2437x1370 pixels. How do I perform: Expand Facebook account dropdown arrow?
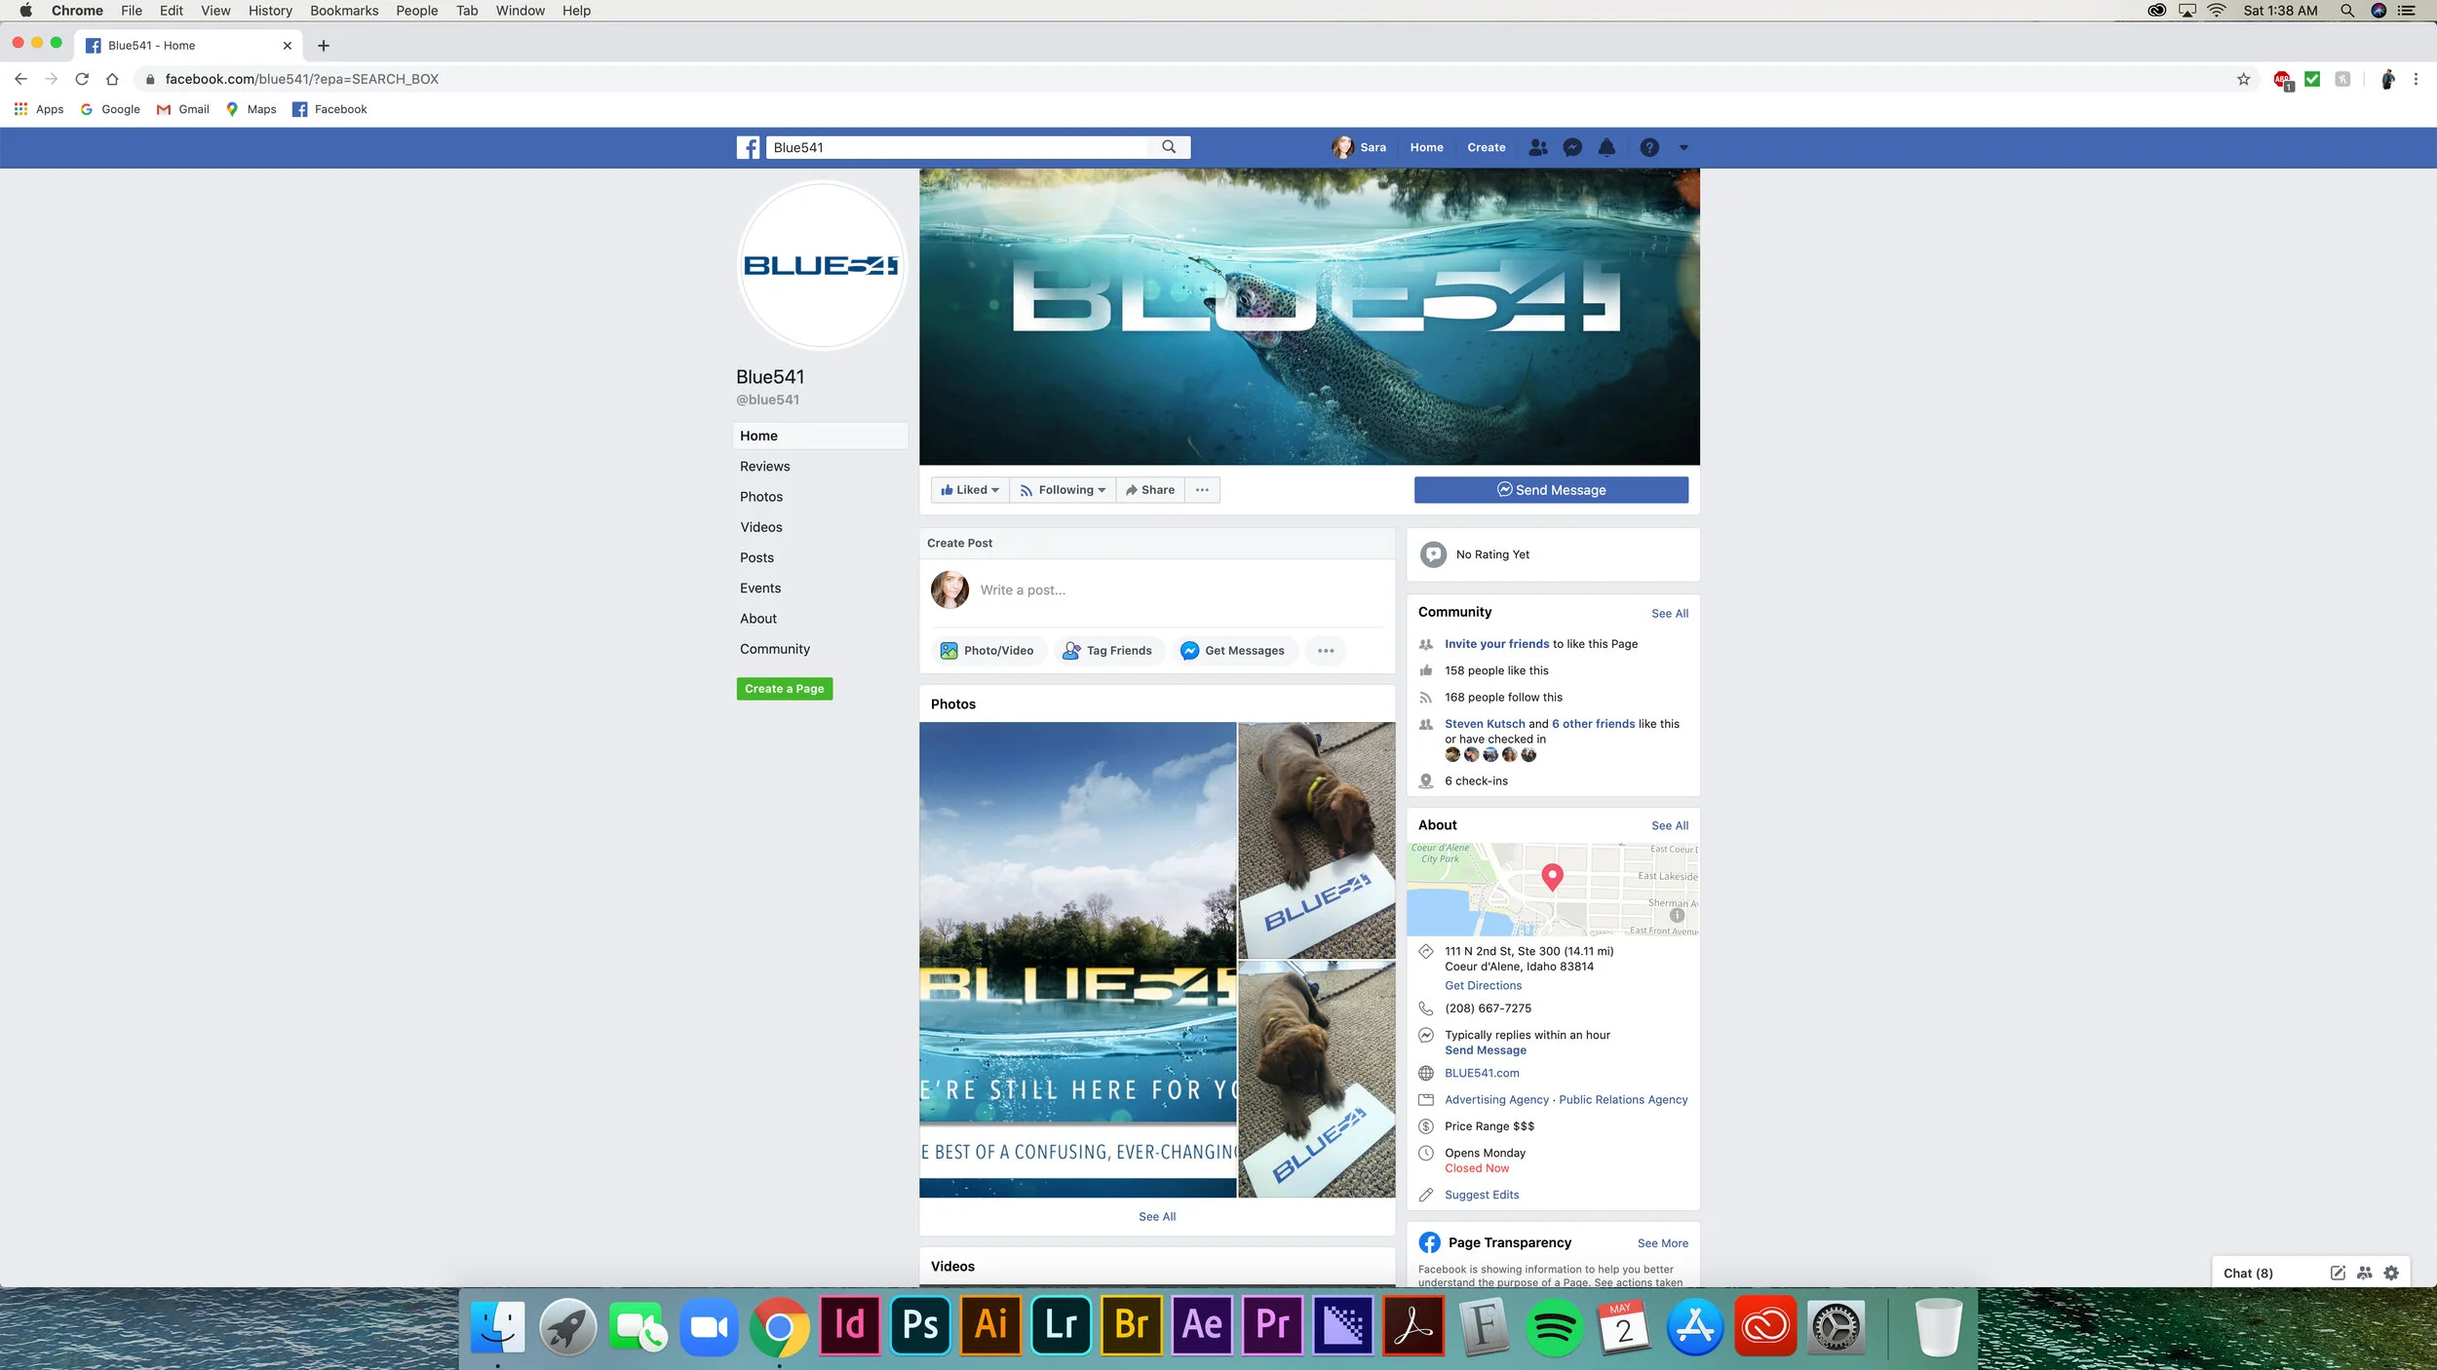click(x=1683, y=148)
